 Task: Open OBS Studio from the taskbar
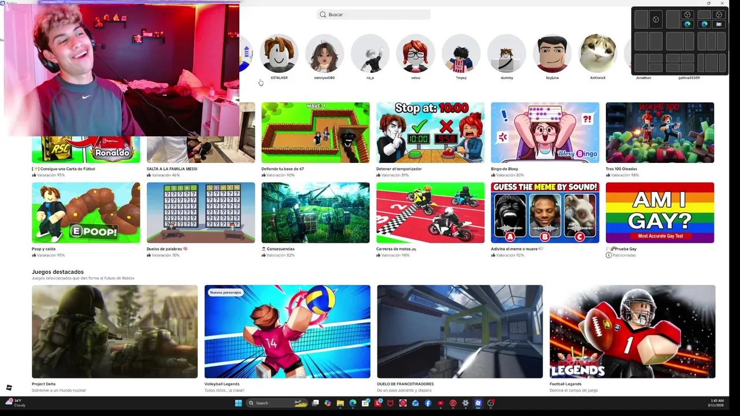tap(490, 403)
